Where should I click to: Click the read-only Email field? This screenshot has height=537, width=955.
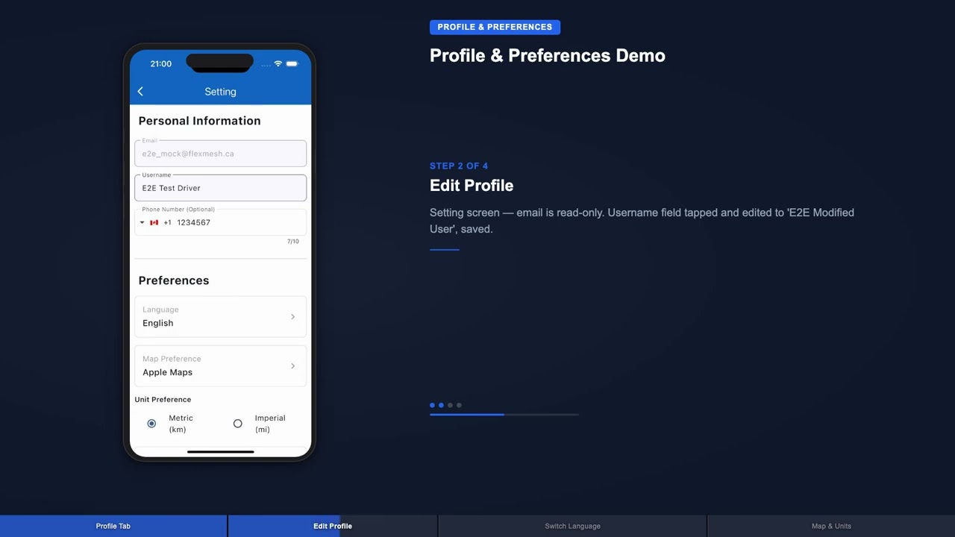(x=220, y=154)
